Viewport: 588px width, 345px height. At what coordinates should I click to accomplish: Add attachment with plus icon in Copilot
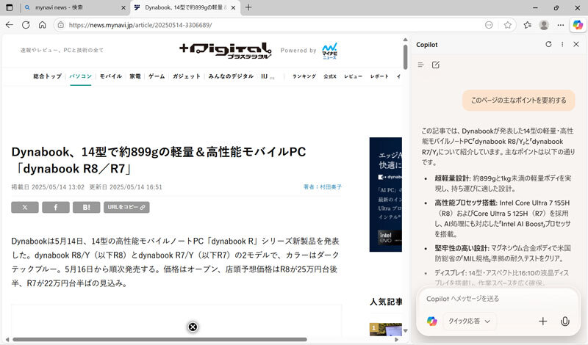click(x=543, y=321)
